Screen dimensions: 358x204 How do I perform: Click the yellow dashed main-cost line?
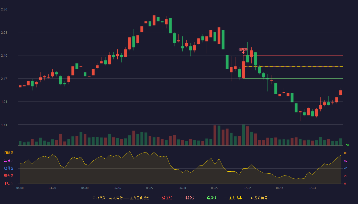294,66
